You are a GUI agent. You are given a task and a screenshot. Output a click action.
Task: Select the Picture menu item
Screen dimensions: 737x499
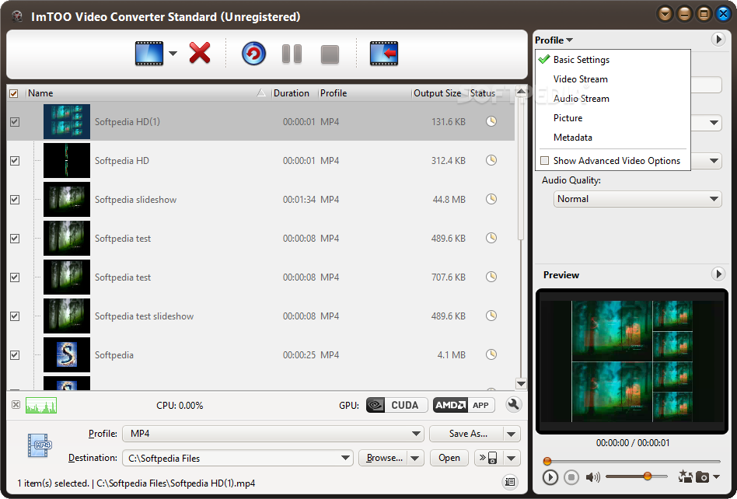pos(613,118)
